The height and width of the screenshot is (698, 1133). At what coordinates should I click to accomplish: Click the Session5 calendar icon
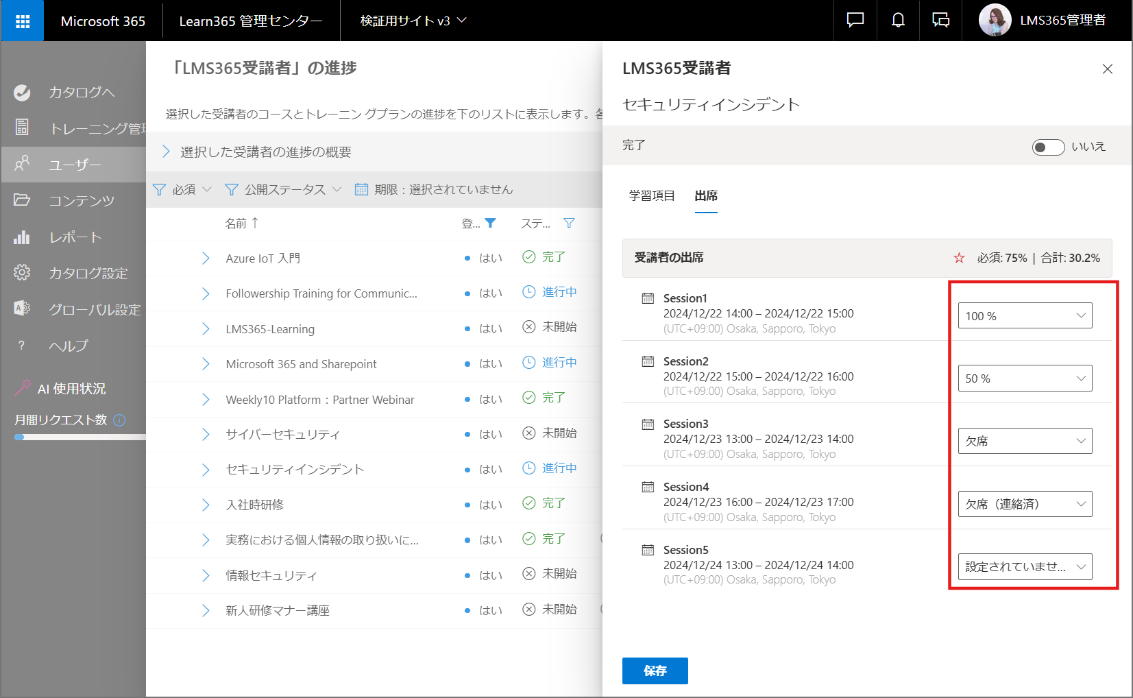[648, 550]
